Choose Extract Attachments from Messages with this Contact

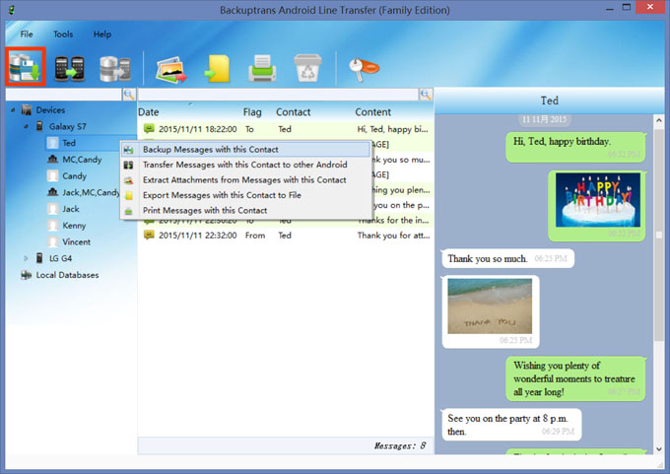[246, 180]
